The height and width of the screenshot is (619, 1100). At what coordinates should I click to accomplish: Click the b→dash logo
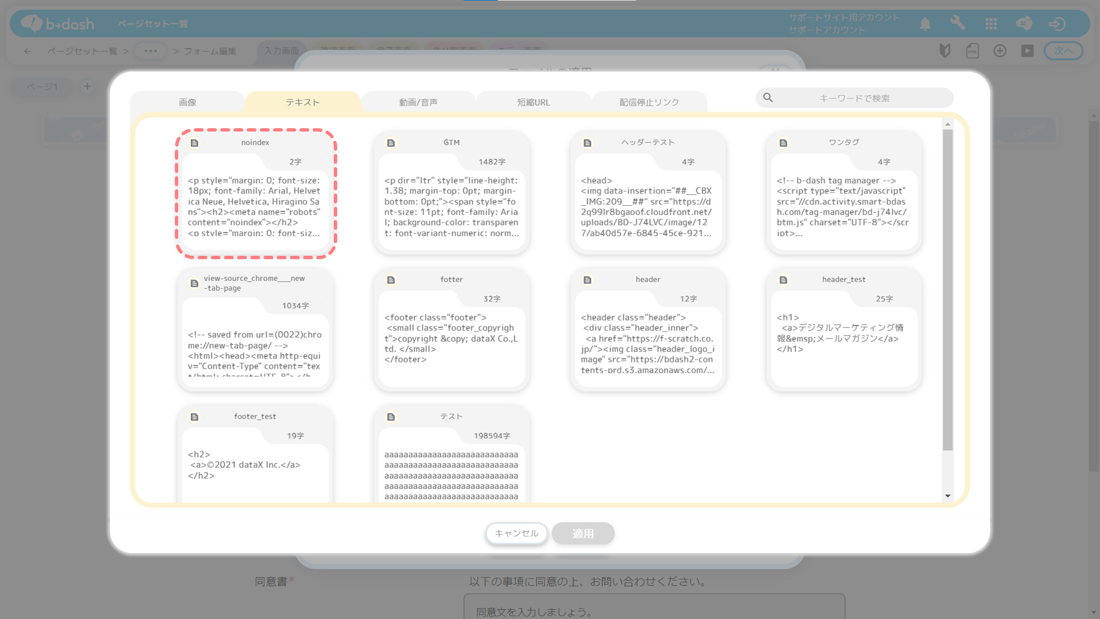57,24
